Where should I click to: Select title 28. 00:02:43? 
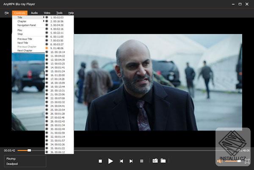pos(59,121)
